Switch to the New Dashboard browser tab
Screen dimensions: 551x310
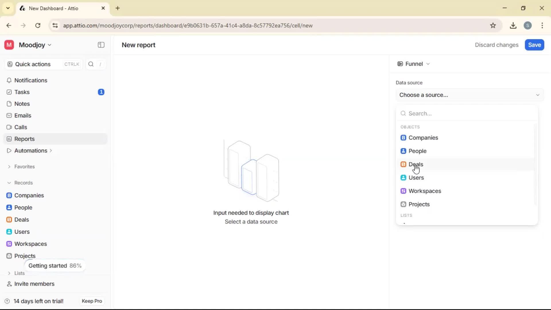[x=53, y=8]
